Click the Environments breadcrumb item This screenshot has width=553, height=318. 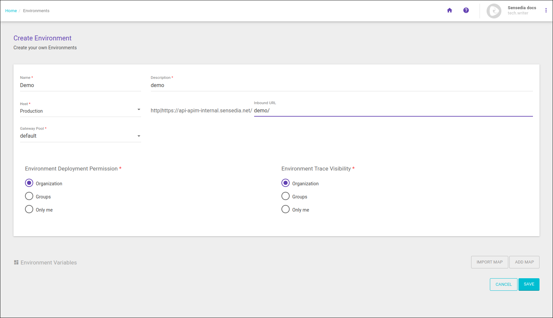[x=36, y=11]
